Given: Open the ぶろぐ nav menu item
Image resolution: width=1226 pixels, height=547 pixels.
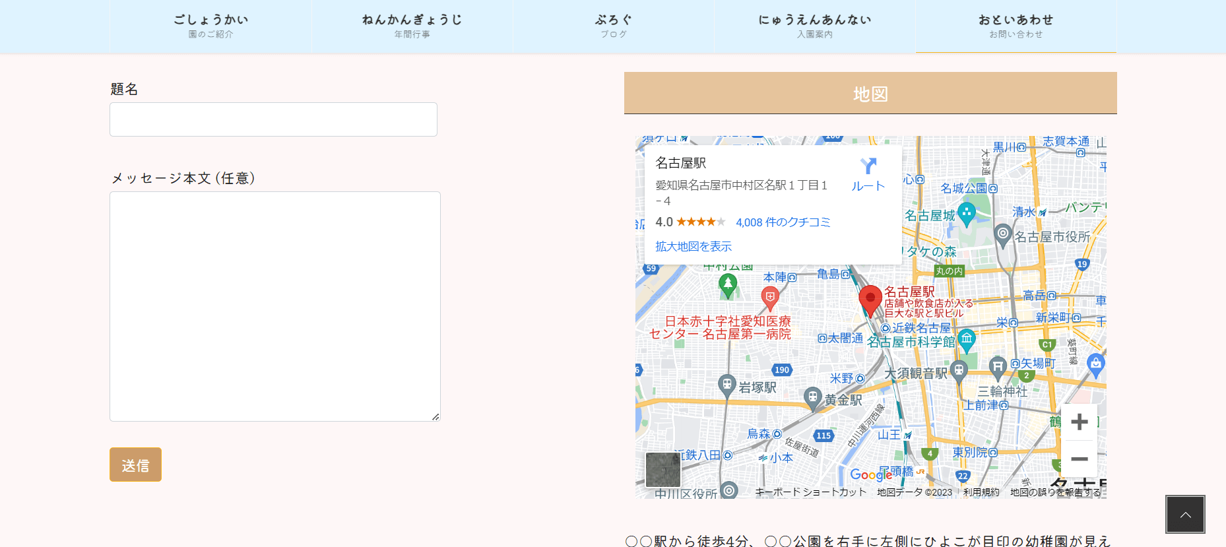Looking at the screenshot, I should tap(614, 26).
